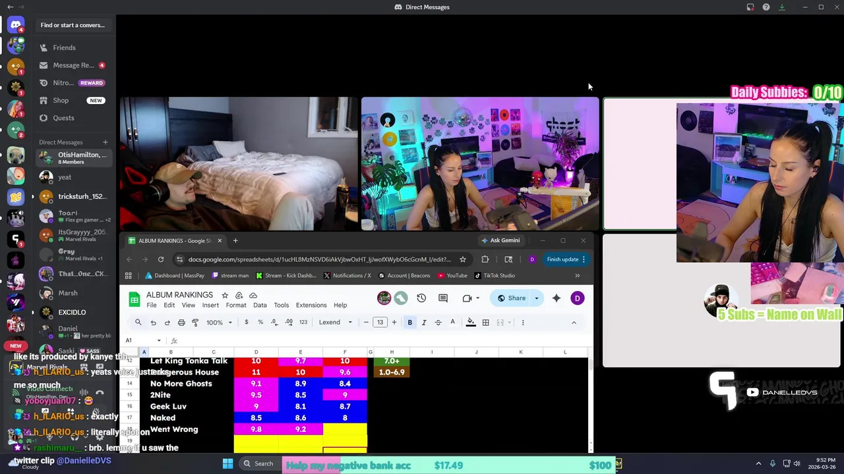
Task: Select the Paint format tool
Action: (x=195, y=323)
